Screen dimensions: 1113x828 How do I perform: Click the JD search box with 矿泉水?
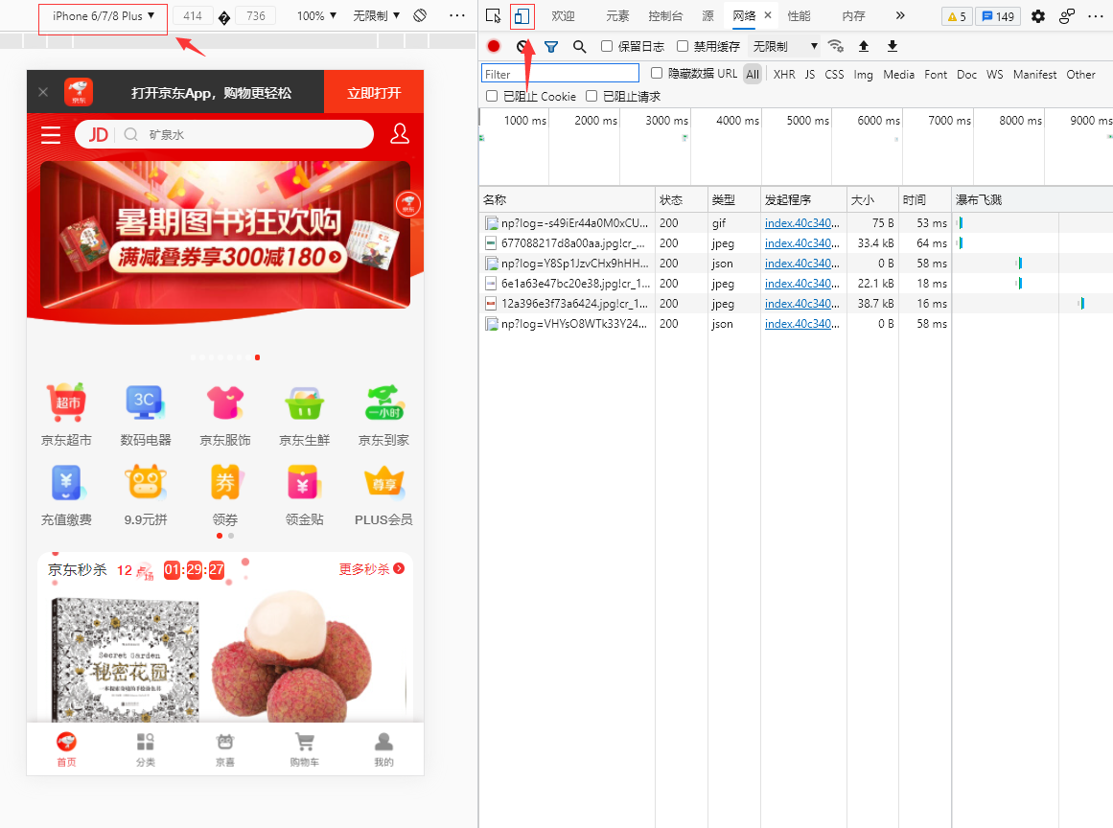click(x=224, y=134)
